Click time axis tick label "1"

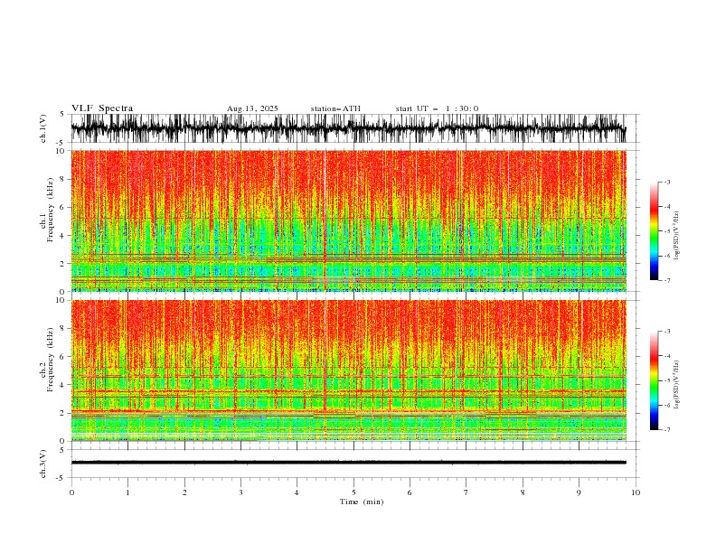point(127,492)
